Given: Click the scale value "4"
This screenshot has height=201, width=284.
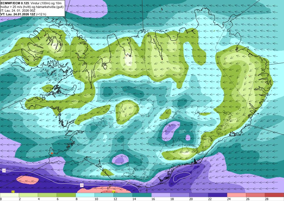Looking at the screenshot, I should [x=39, y=199].
